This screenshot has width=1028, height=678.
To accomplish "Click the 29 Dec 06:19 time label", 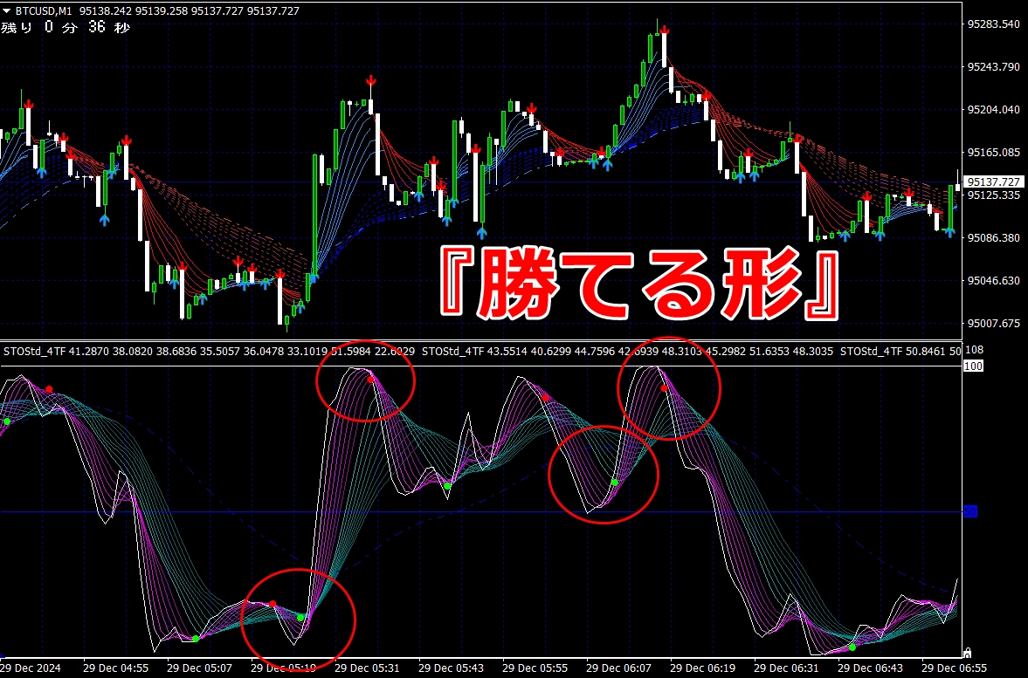I will [x=703, y=668].
